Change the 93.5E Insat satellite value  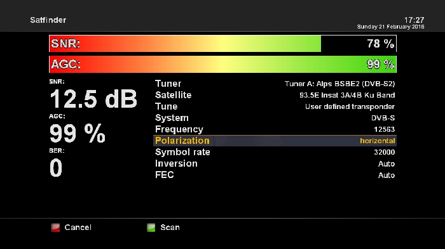click(x=347, y=95)
